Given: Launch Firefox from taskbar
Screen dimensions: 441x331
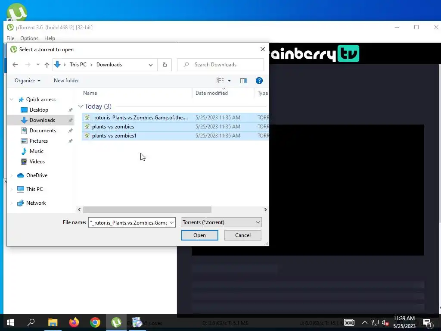Looking at the screenshot, I should pyautogui.click(x=74, y=322).
